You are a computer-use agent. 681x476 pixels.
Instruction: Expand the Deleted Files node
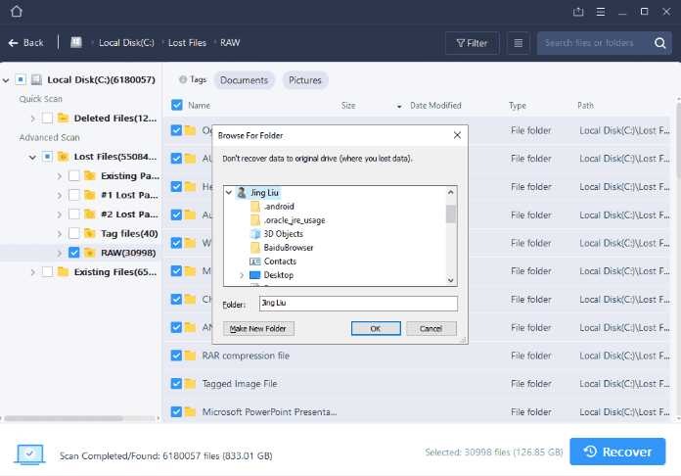(x=33, y=118)
